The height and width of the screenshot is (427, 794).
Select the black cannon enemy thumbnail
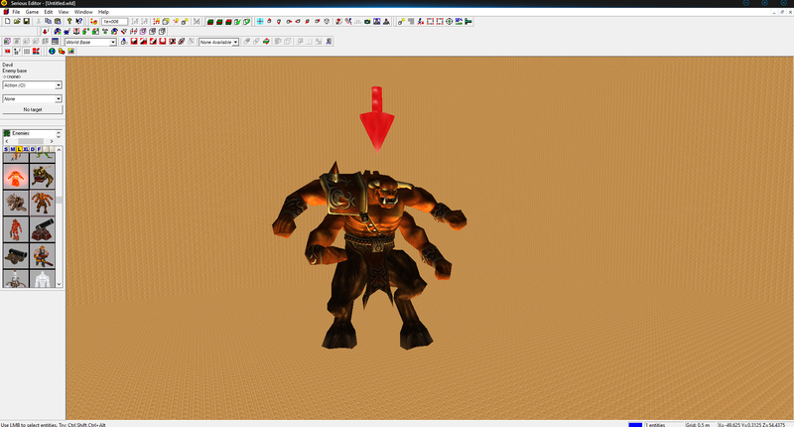tap(16, 256)
